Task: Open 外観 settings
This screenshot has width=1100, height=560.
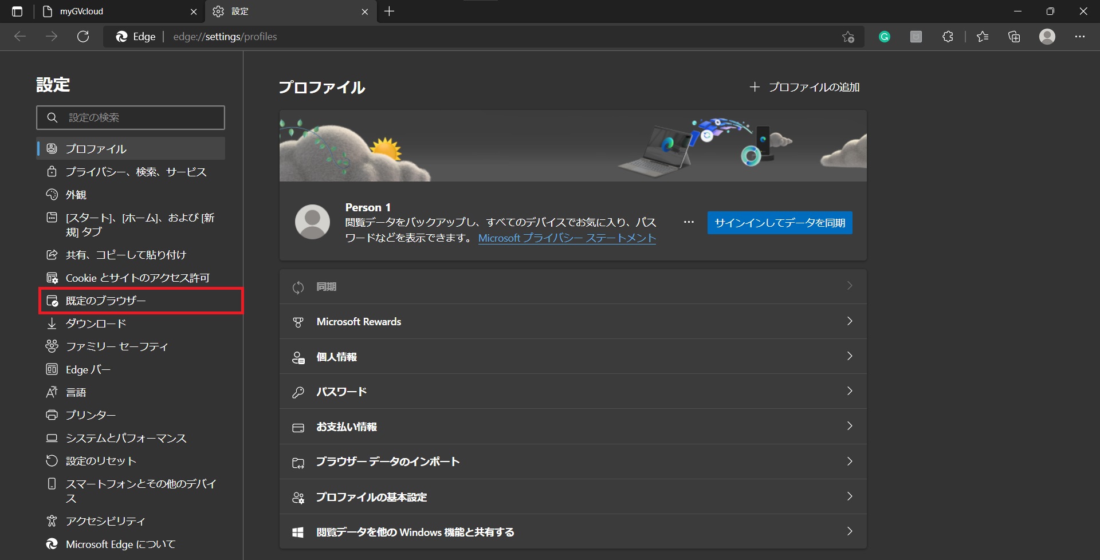Action: [131, 195]
